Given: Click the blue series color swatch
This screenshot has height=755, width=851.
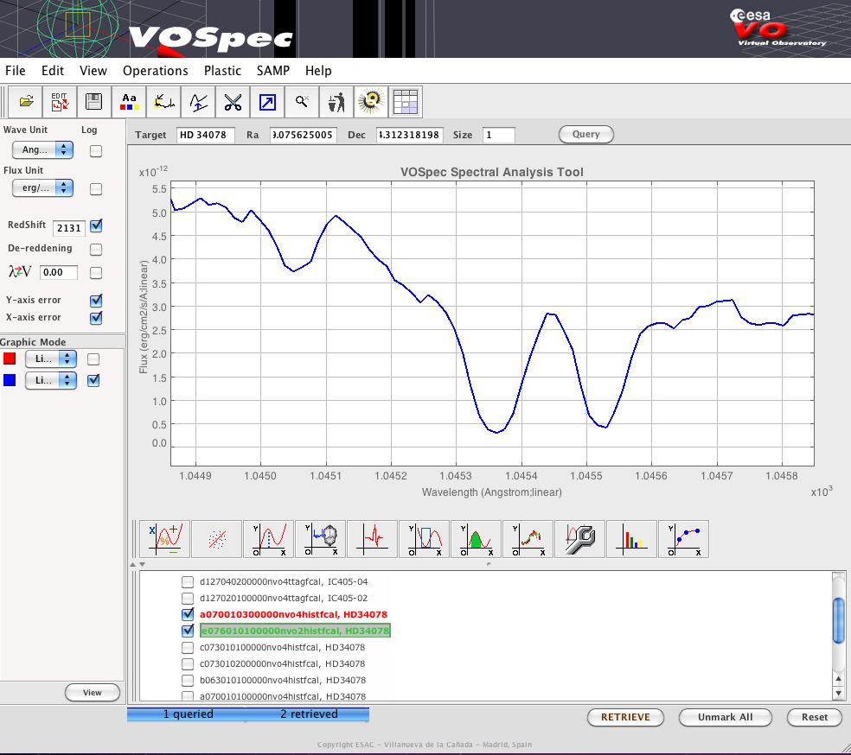Looking at the screenshot, I should (10, 380).
